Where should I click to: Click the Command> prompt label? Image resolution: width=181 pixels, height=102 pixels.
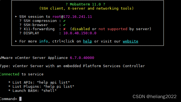[8, 99]
